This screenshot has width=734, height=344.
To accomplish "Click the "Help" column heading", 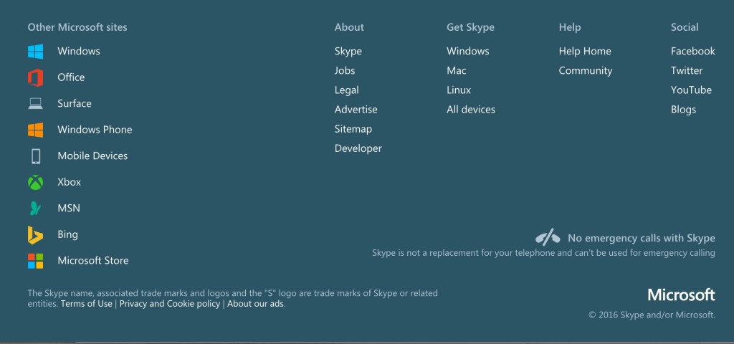I will (x=570, y=28).
